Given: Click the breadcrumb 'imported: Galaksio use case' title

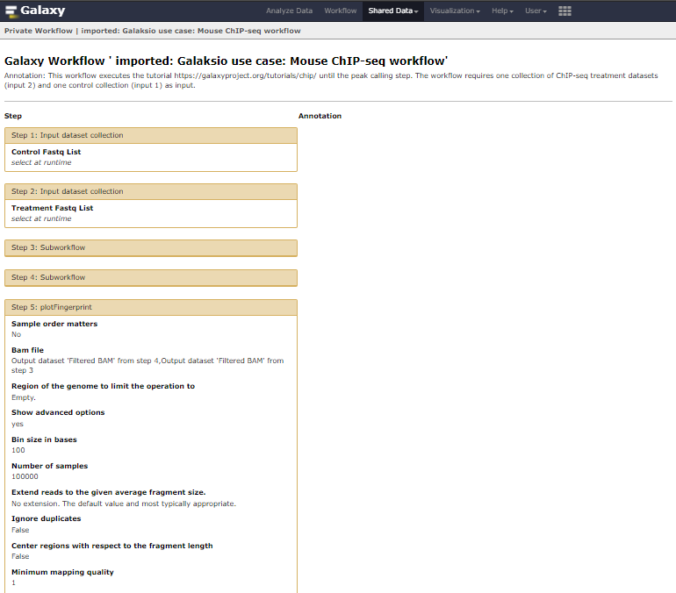Looking at the screenshot, I should click(x=191, y=31).
